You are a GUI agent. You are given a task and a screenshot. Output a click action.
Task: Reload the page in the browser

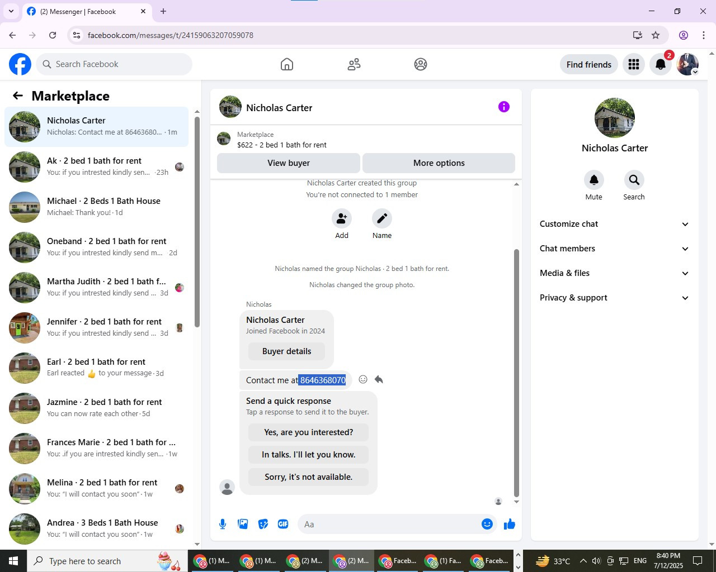[x=53, y=35]
